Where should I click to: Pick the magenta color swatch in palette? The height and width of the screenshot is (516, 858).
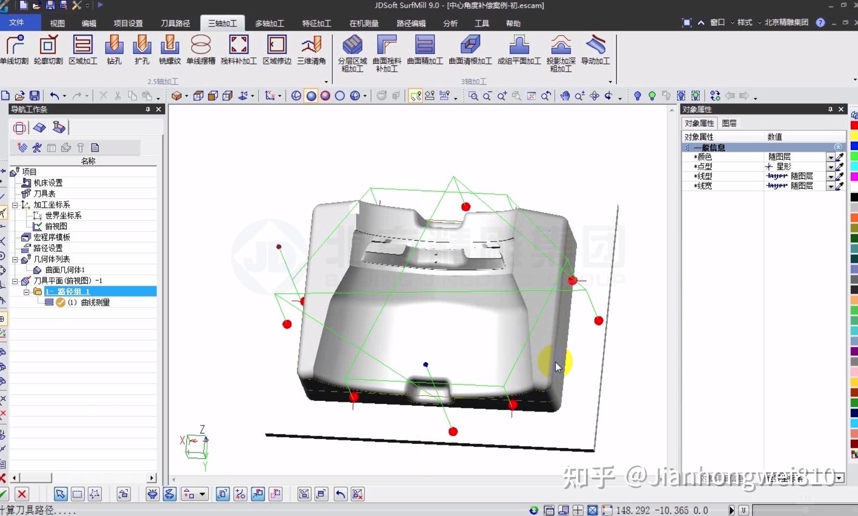pyautogui.click(x=854, y=177)
